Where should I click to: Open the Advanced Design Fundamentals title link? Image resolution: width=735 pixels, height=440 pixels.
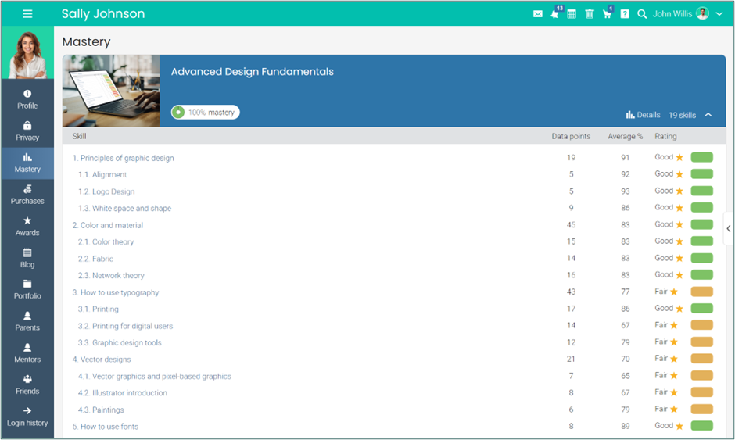(x=253, y=72)
